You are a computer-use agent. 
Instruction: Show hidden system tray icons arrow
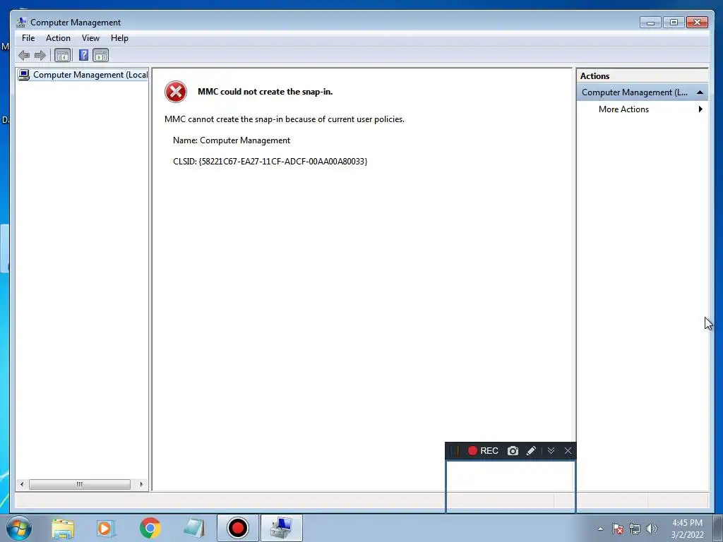(x=600, y=529)
